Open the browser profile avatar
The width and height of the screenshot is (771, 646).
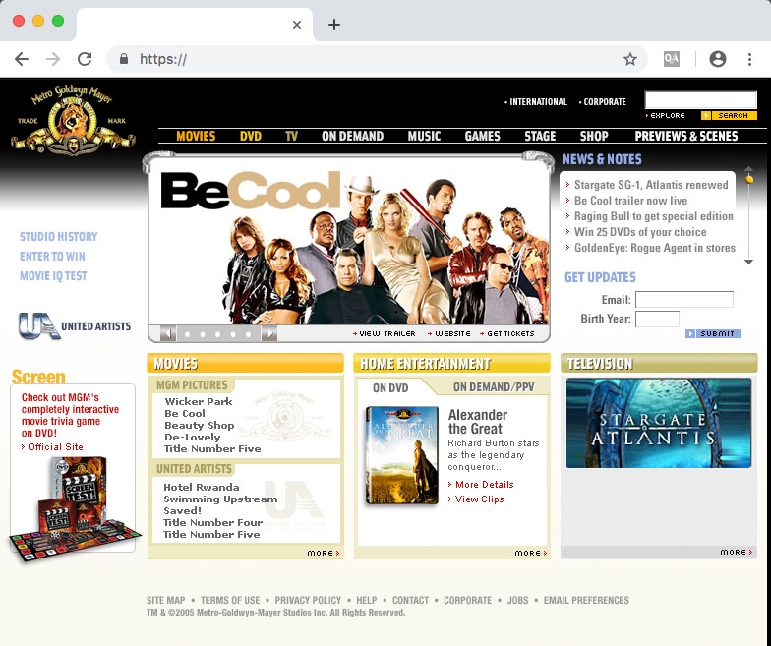(718, 59)
